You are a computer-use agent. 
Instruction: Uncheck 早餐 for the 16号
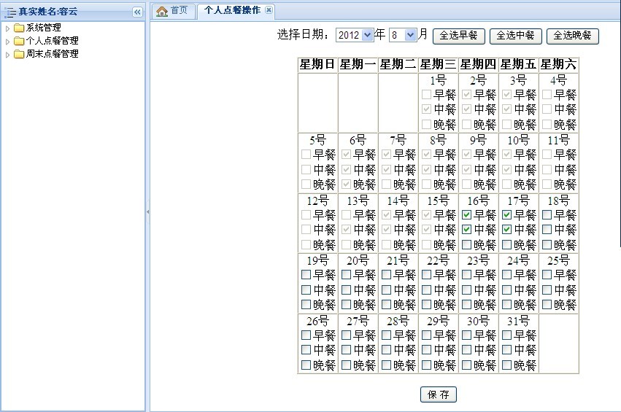[x=466, y=215]
